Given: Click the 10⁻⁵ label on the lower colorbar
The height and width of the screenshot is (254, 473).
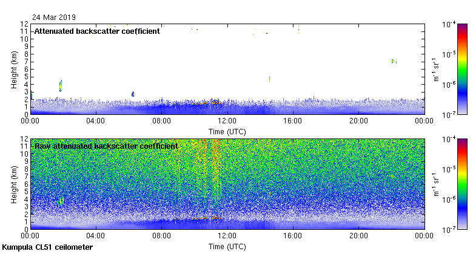Looking at the screenshot, I should (449, 169).
